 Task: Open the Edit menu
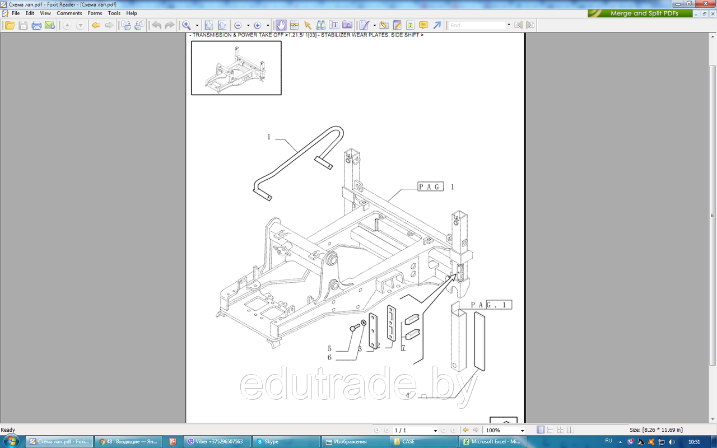click(x=30, y=13)
